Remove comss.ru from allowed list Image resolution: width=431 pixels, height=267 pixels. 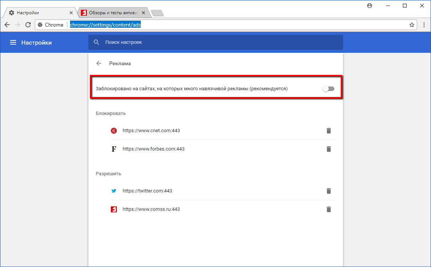point(328,209)
